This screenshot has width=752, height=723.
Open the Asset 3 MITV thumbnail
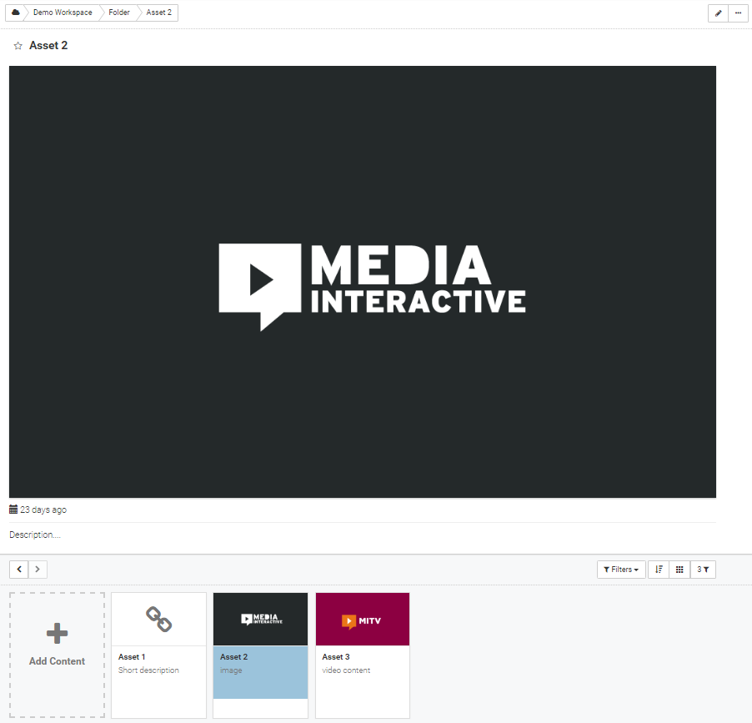[363, 620]
